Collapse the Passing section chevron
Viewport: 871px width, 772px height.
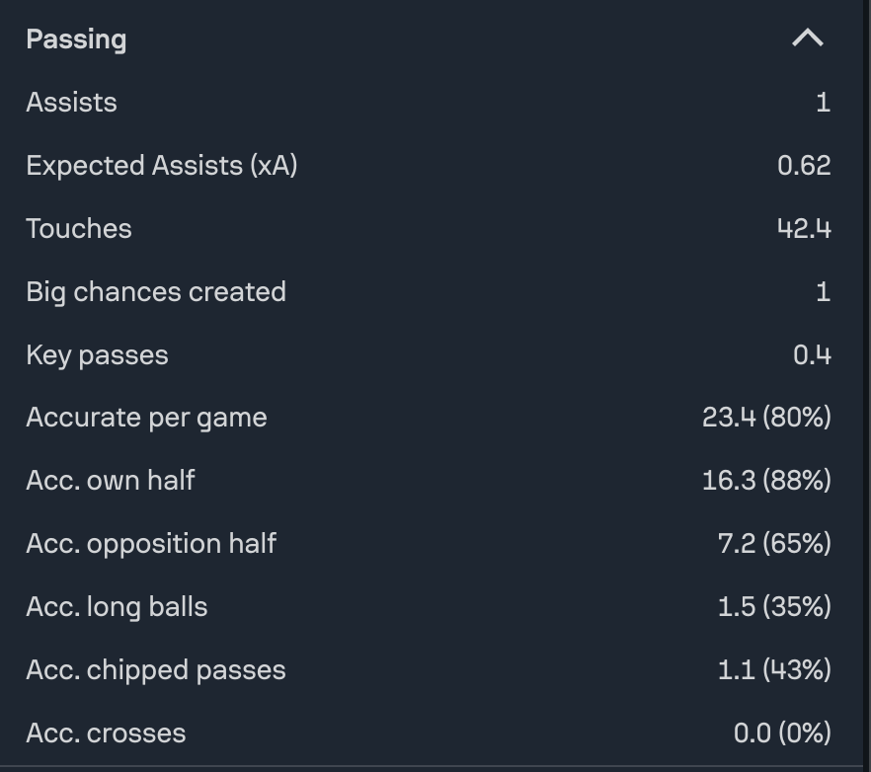tap(807, 39)
